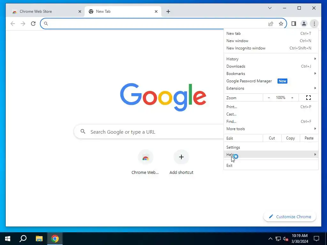327x245 pixels.
Task: Click the Add shortcut plus icon
Action: 181,157
